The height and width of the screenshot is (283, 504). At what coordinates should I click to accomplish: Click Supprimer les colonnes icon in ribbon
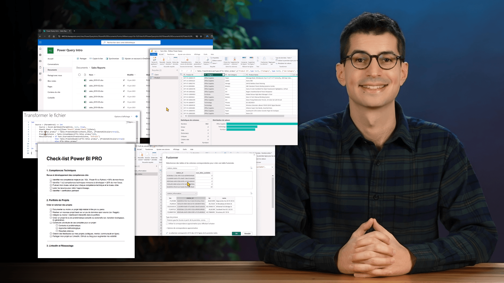pyautogui.click(x=235, y=59)
